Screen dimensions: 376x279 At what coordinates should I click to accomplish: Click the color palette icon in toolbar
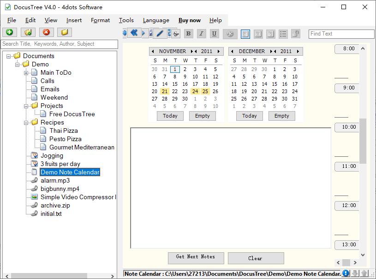tap(230, 34)
